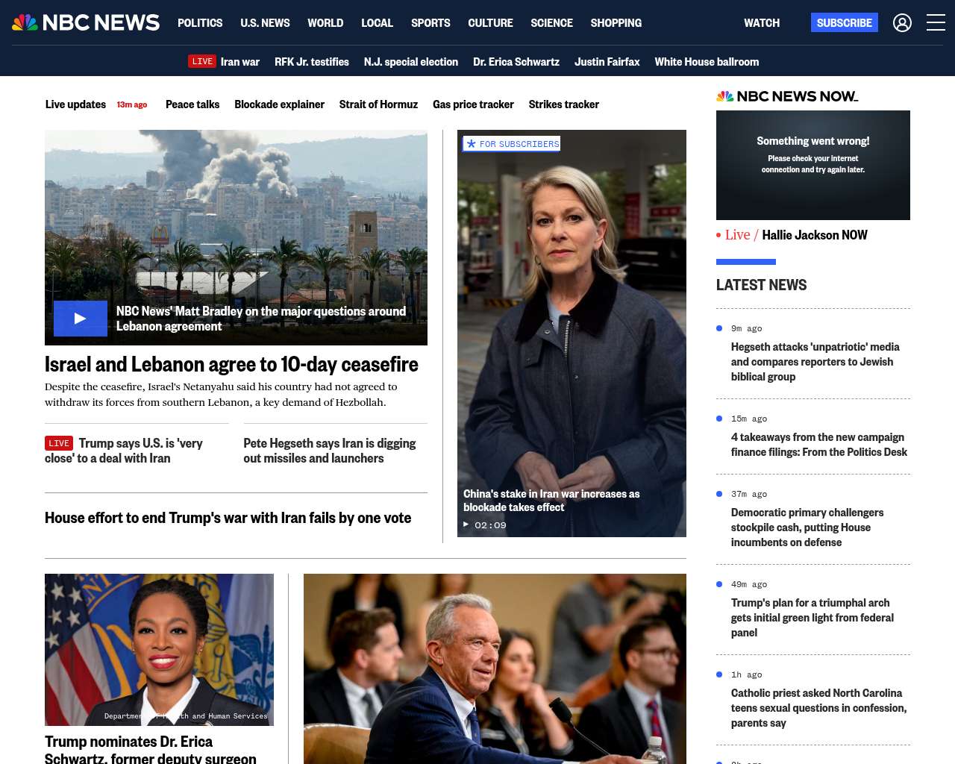
Task: Select the Shopping nav item
Action: coord(616,23)
